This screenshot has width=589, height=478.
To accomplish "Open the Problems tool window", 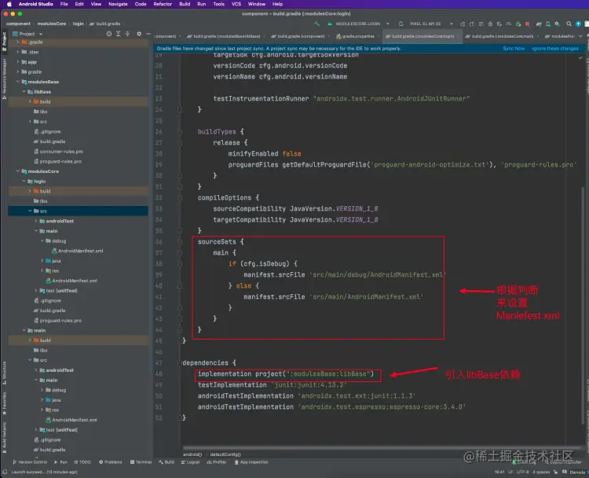I will point(111,462).
